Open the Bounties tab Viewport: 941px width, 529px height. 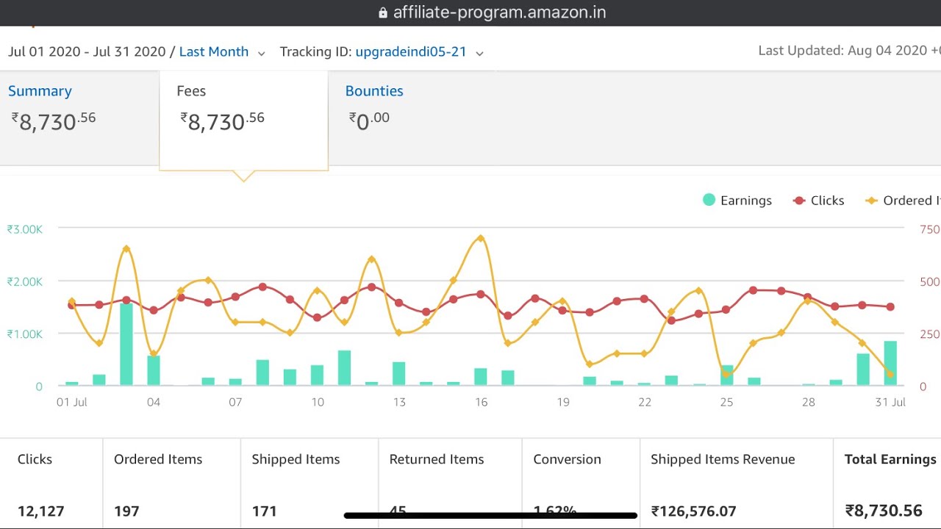374,91
